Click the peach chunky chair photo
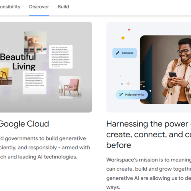Image resolution: width=191 pixels, height=191 pixels. 35,43
